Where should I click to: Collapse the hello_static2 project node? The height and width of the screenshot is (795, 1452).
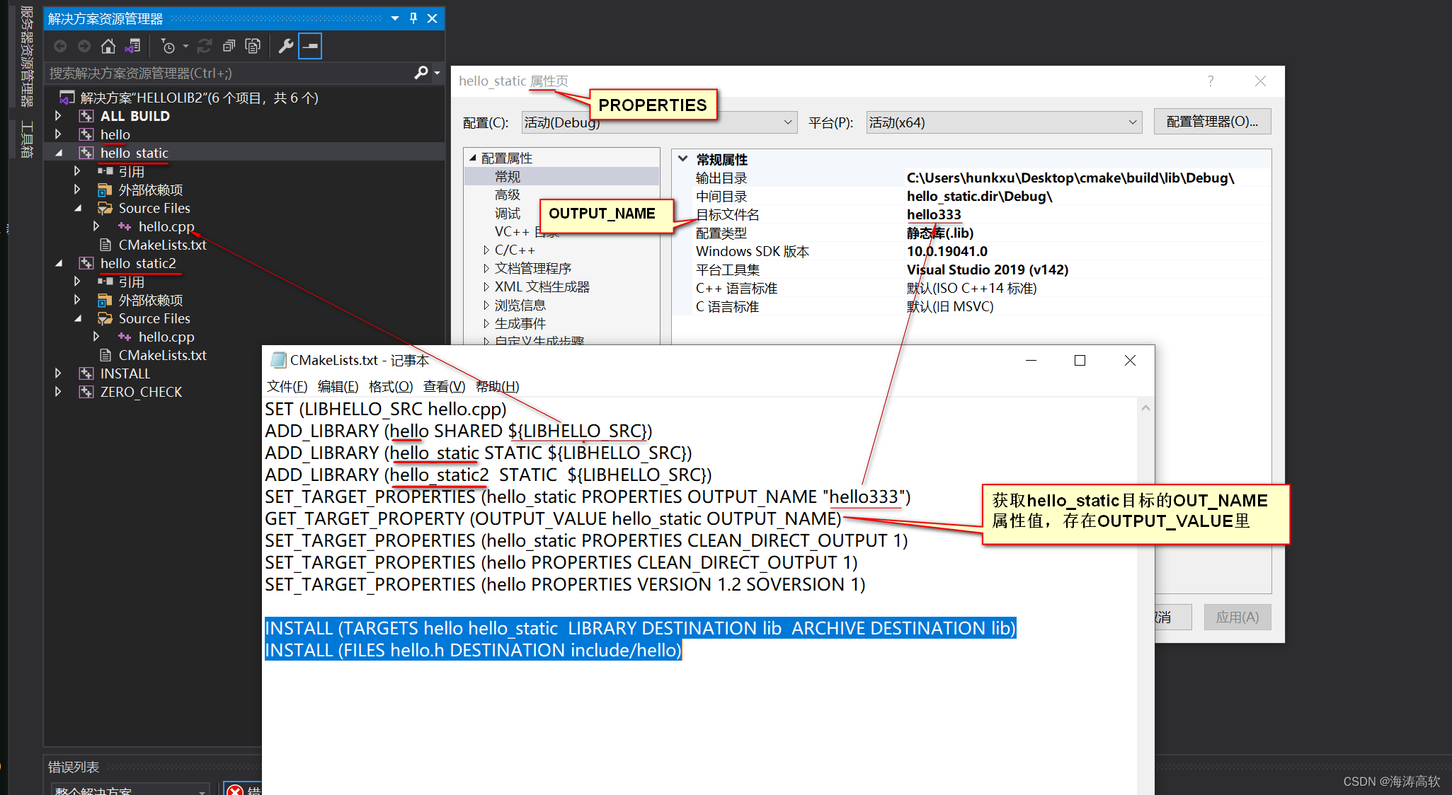click(x=59, y=263)
